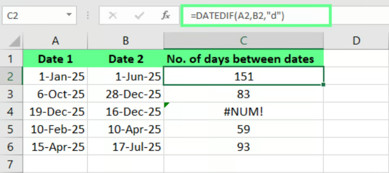Click cell containing 1-Jun-25
Screen dimensions: 389x173
[x=126, y=76]
